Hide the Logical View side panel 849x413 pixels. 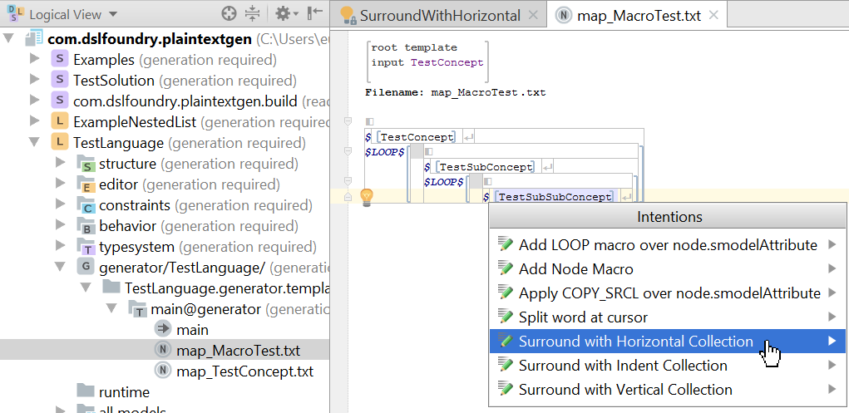pyautogui.click(x=314, y=14)
